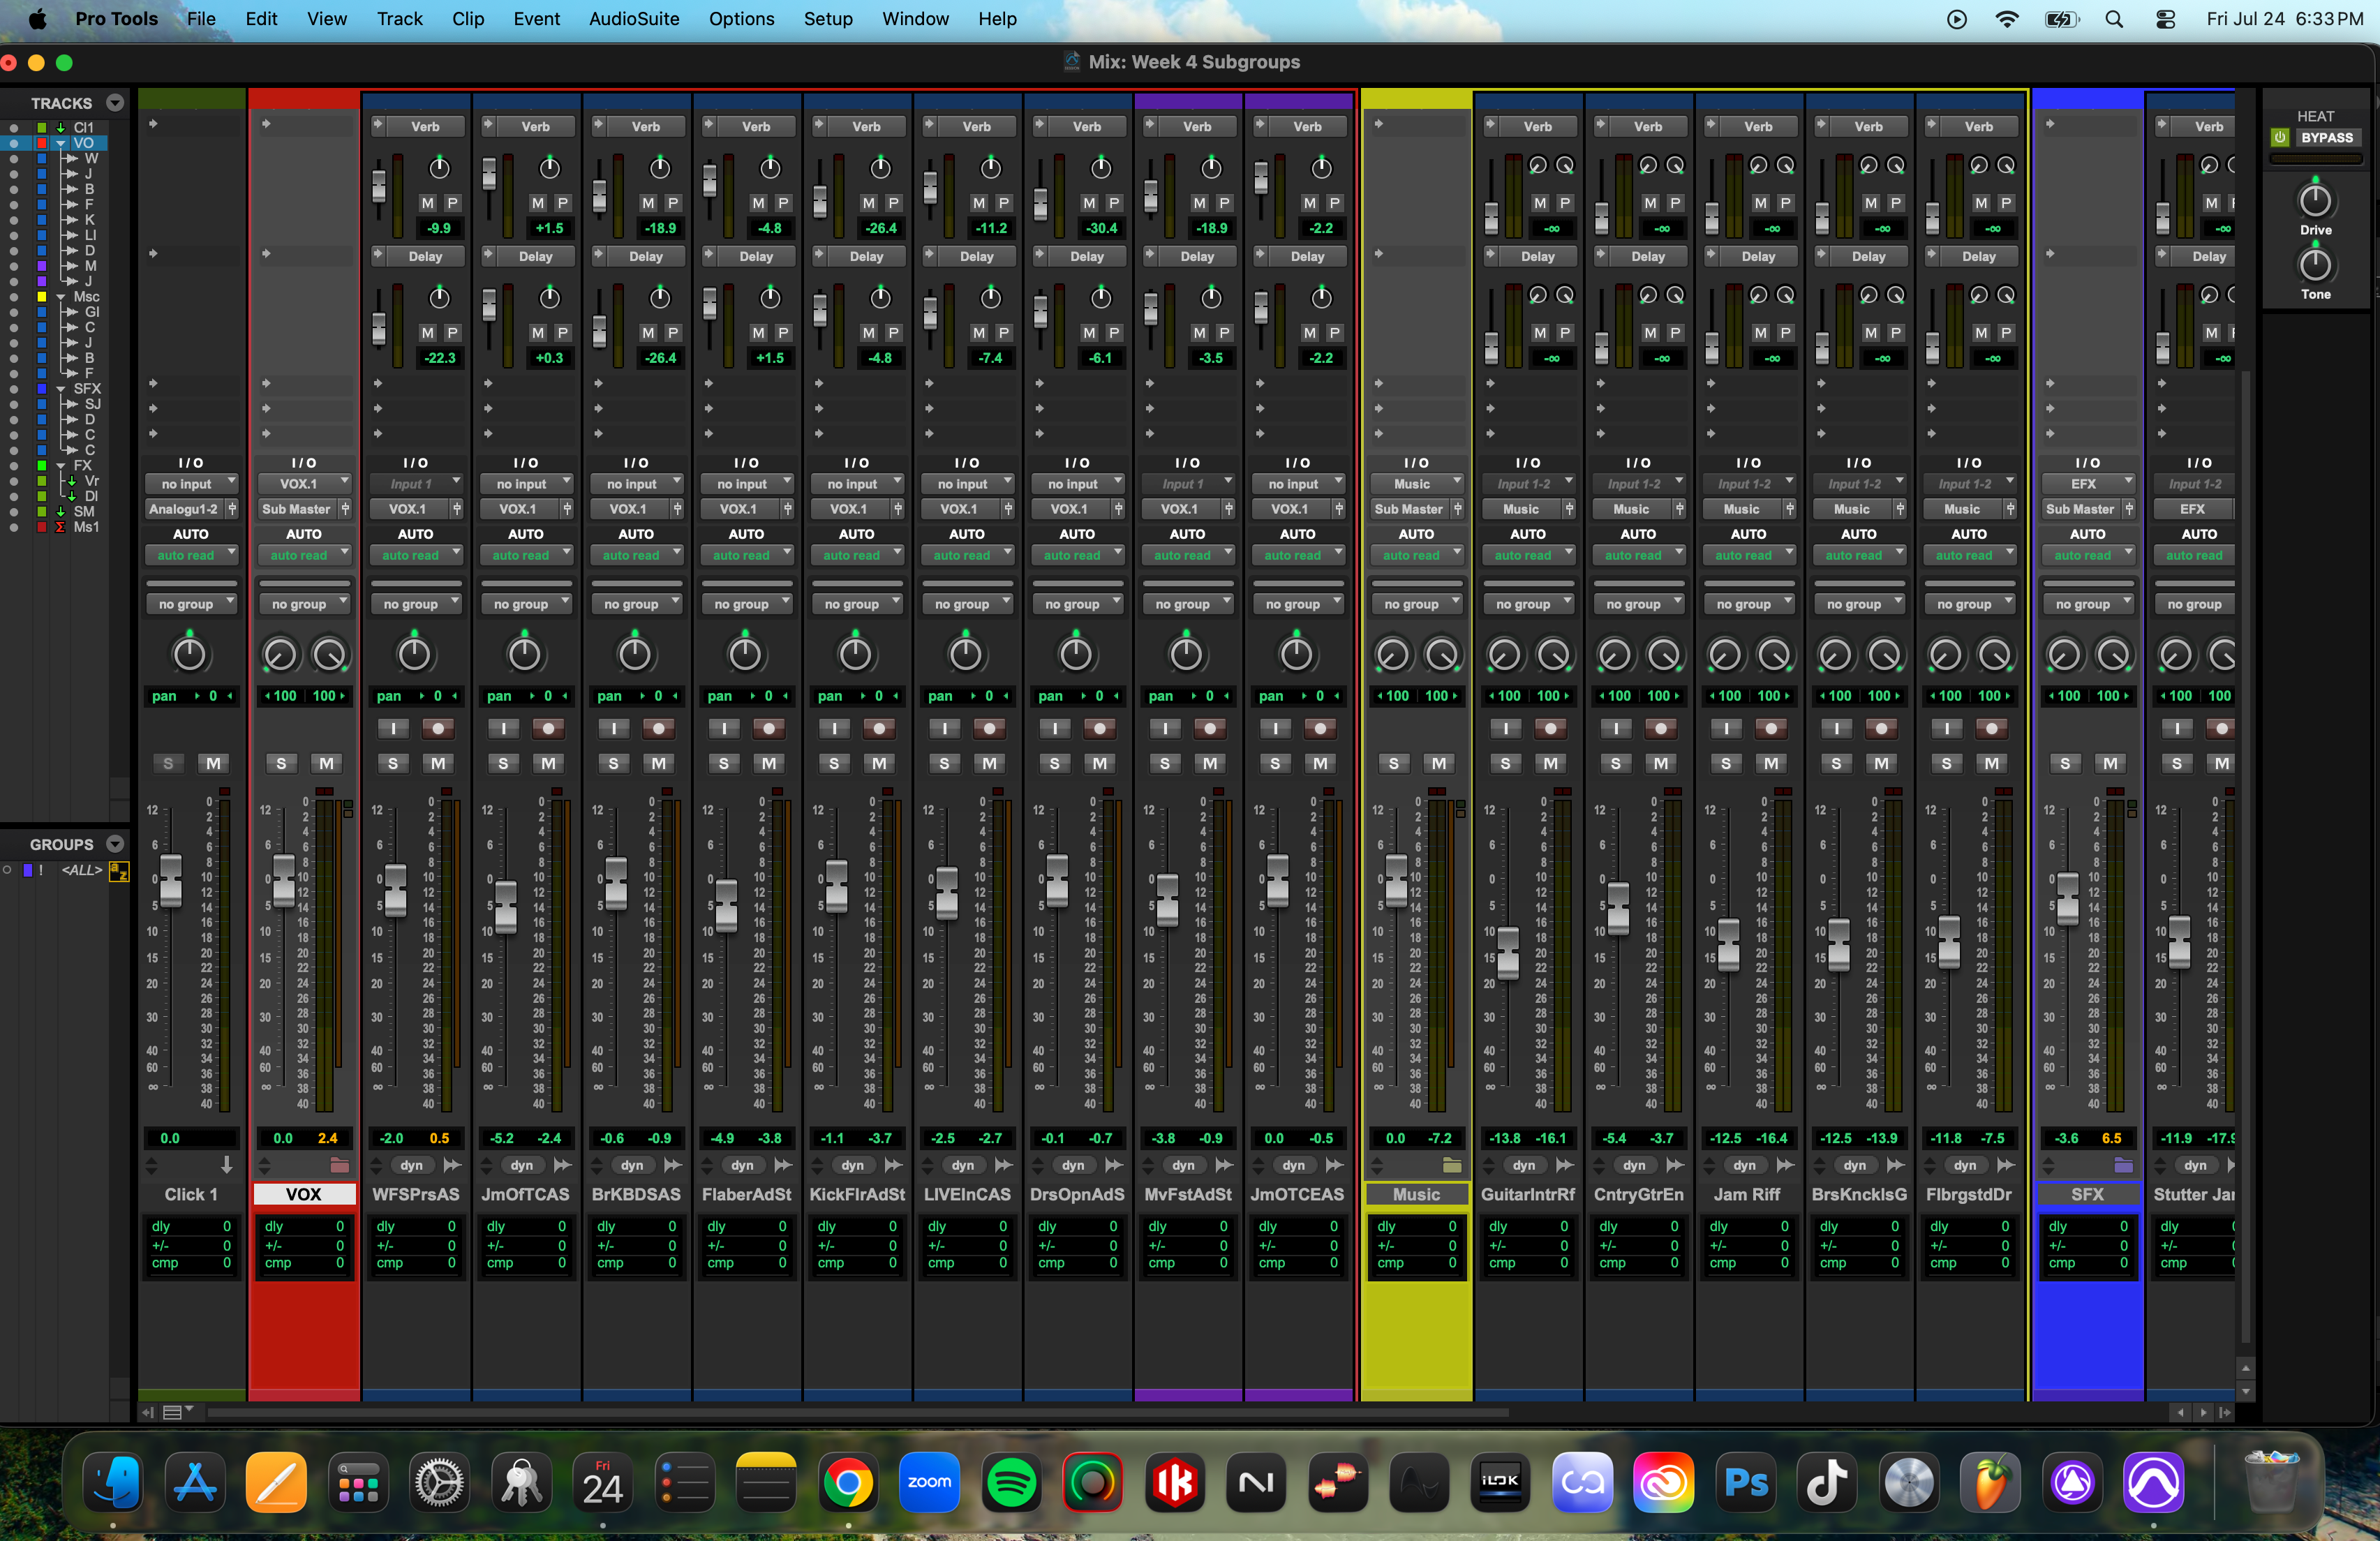Click the HEAT Drive knob
The height and width of the screenshot is (1541, 2380).
2315,201
